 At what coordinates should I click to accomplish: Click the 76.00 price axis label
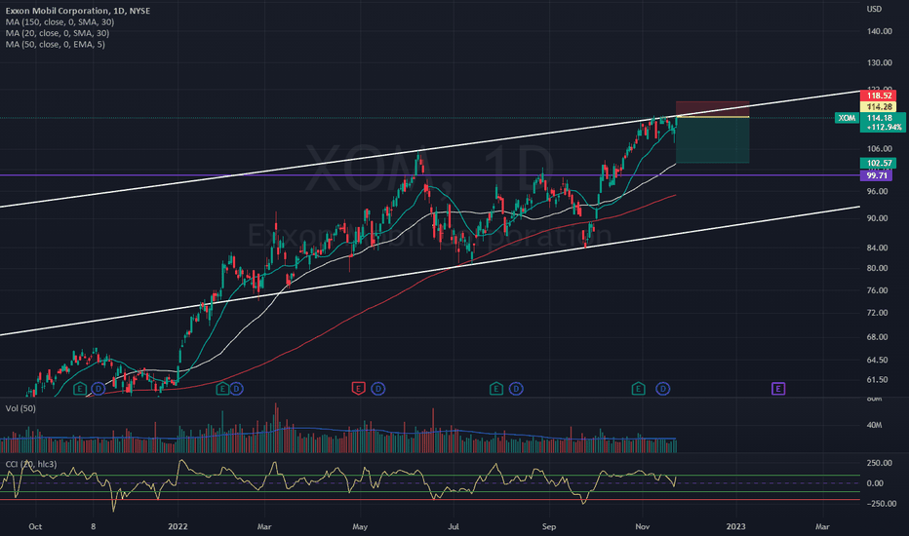point(877,290)
